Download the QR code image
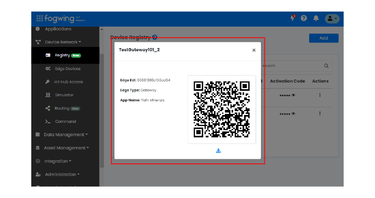The width and height of the screenshot is (375, 198). (218, 151)
